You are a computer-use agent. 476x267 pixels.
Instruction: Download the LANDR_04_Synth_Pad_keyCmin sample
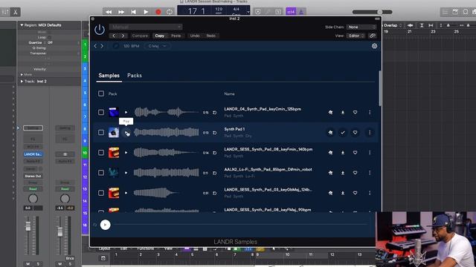coord(343,112)
